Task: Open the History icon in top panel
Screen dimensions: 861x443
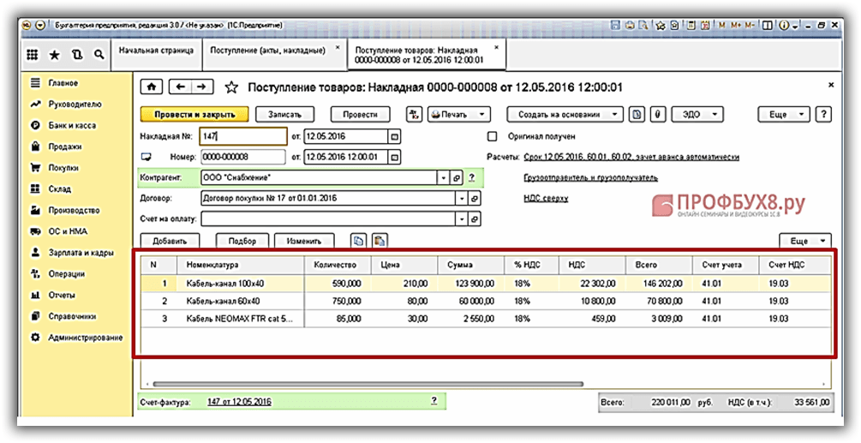Action: [x=77, y=54]
